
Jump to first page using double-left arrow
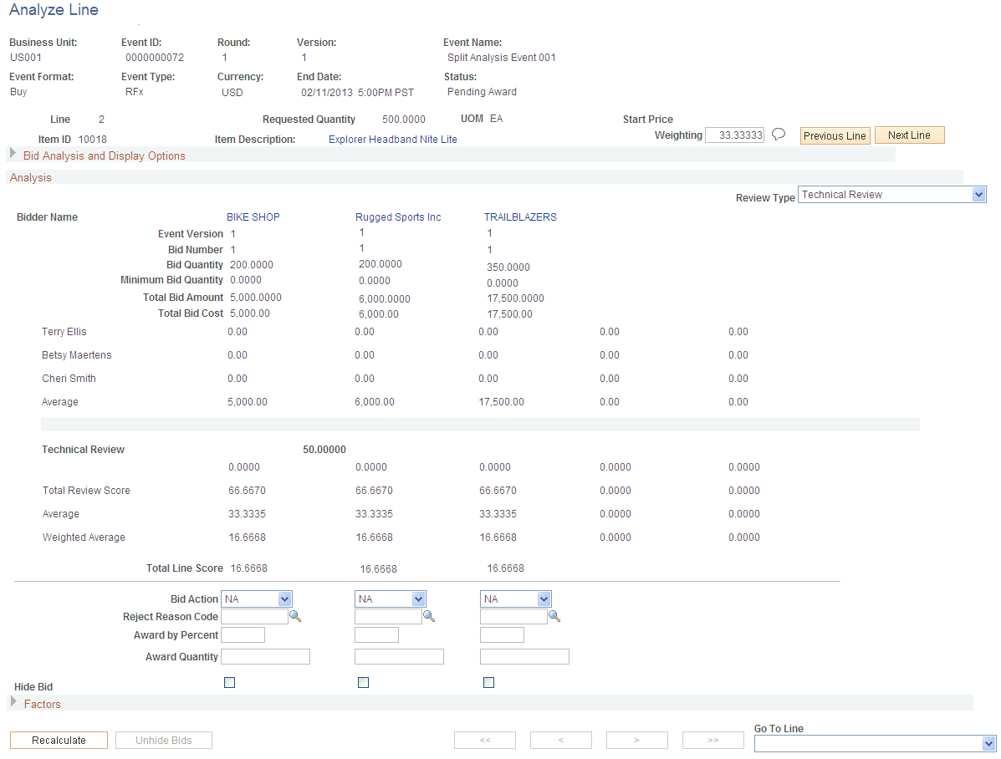[x=485, y=740]
